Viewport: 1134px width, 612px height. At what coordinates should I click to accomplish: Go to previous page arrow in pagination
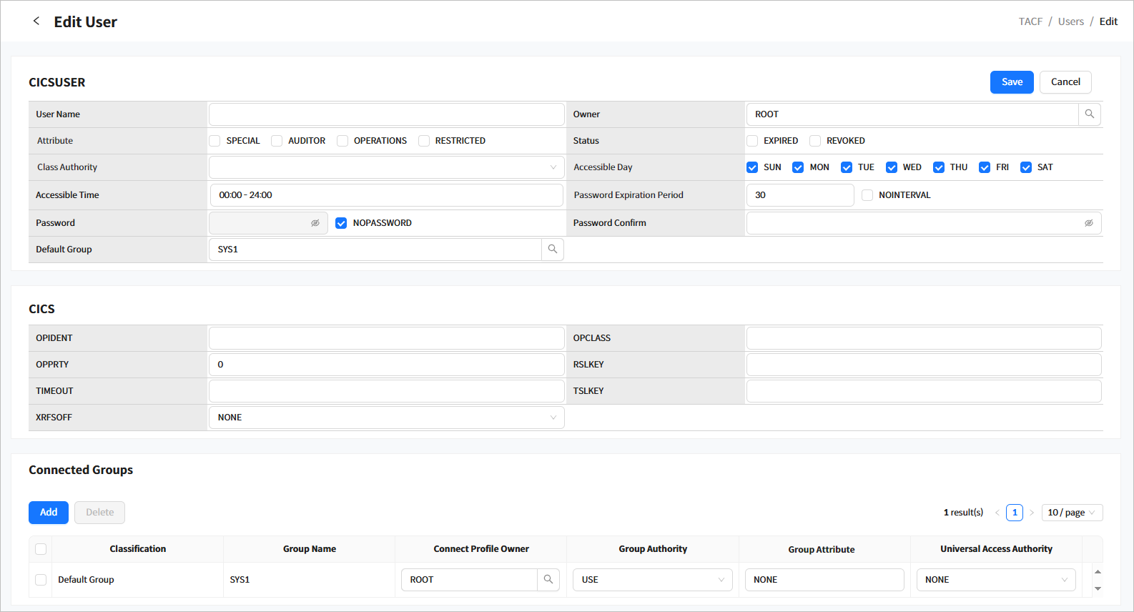point(997,513)
